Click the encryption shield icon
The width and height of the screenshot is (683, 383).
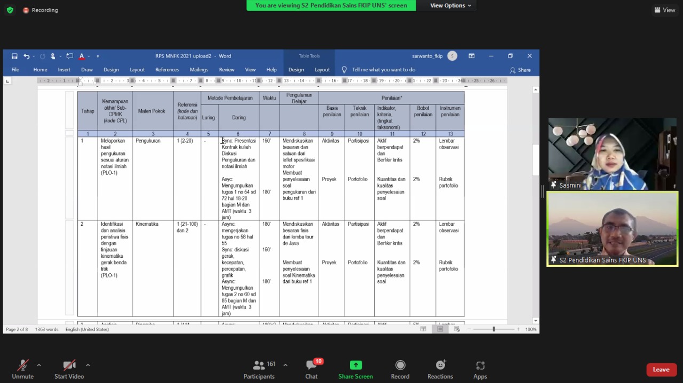pos(10,10)
